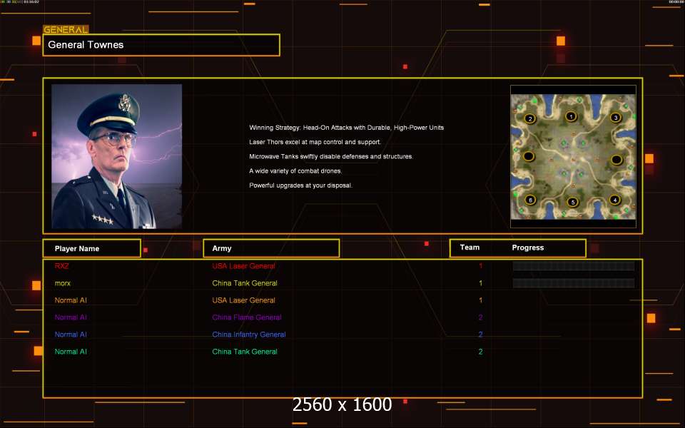Select player name RXZ
The image size is (685, 428).
coord(61,266)
